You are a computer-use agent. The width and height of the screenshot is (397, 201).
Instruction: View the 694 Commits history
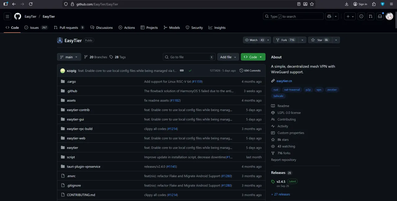250,71
